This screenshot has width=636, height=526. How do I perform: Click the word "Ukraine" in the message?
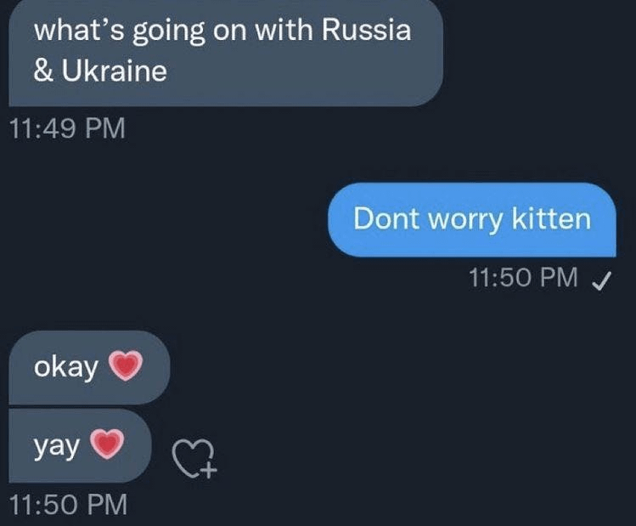(x=114, y=71)
